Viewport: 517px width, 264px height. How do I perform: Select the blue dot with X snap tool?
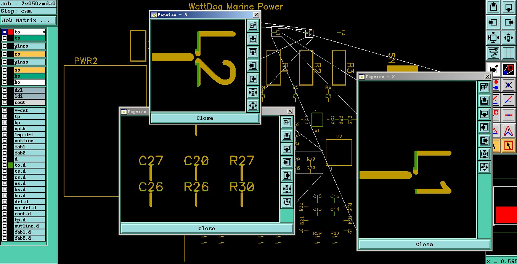click(509, 84)
